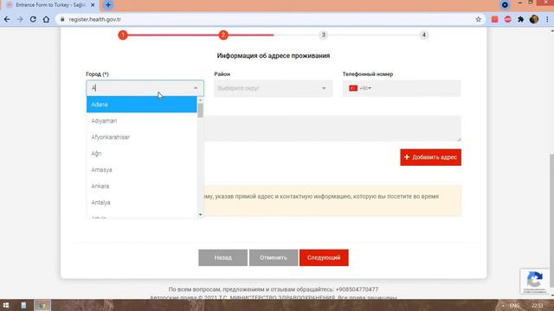This screenshot has width=554, height=311.
Task: Go to step 4 in progress bar
Action: coord(423,35)
